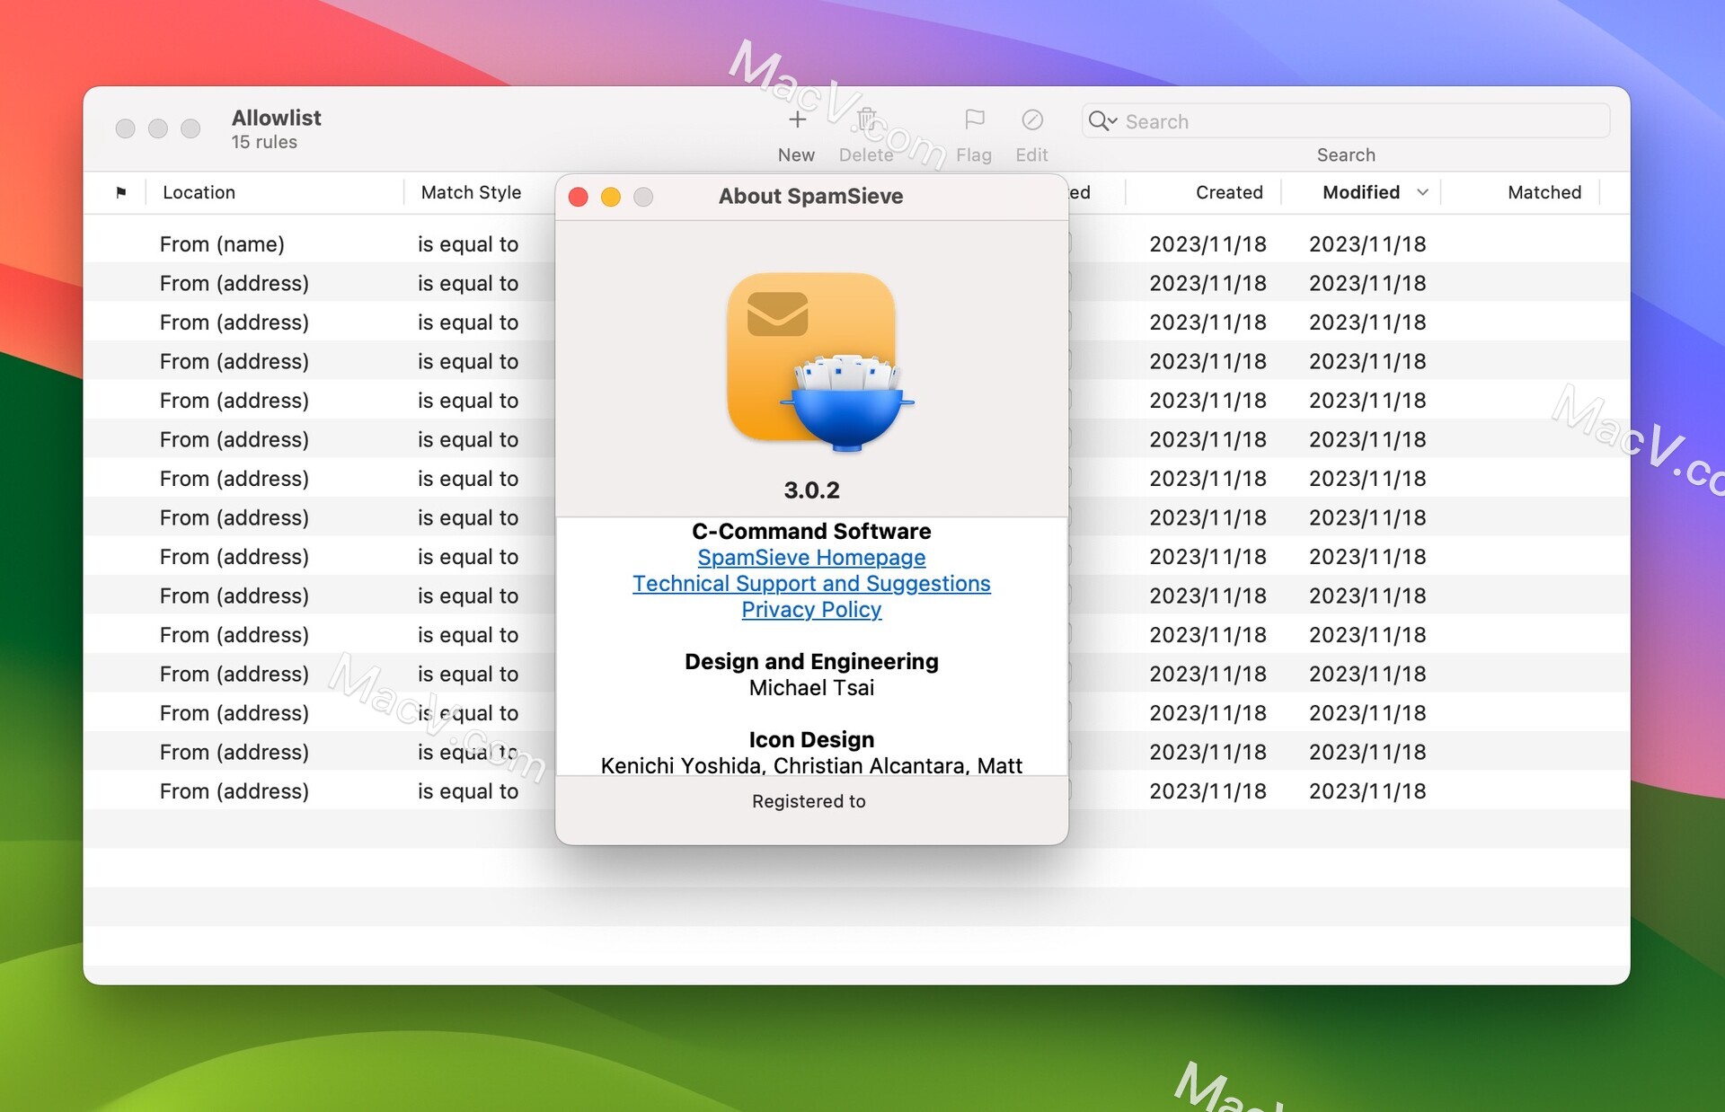Minimize the About SpamSieve window

coord(611,197)
